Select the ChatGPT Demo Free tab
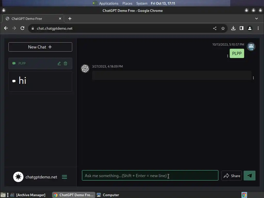 33,19
